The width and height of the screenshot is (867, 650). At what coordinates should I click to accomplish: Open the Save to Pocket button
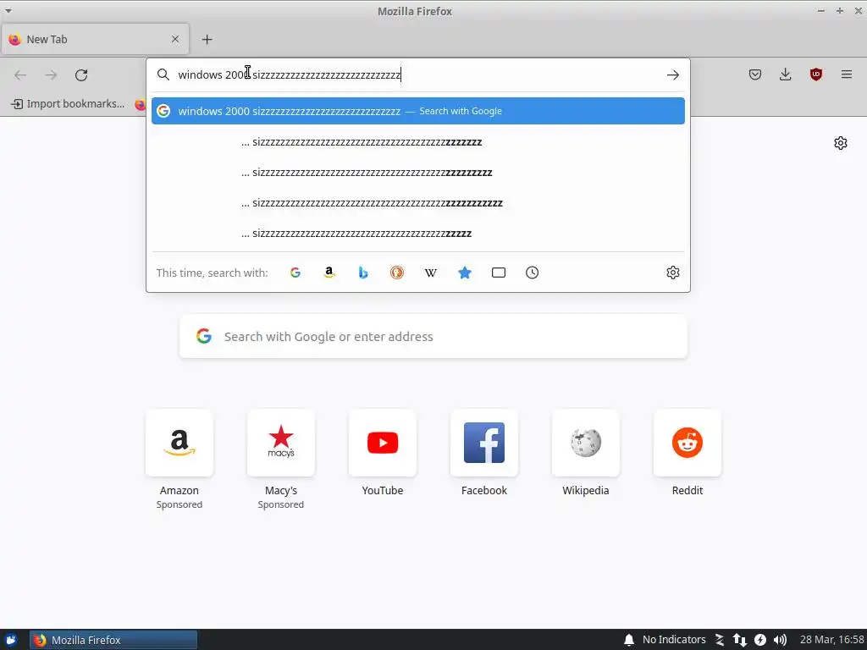pyautogui.click(x=754, y=74)
